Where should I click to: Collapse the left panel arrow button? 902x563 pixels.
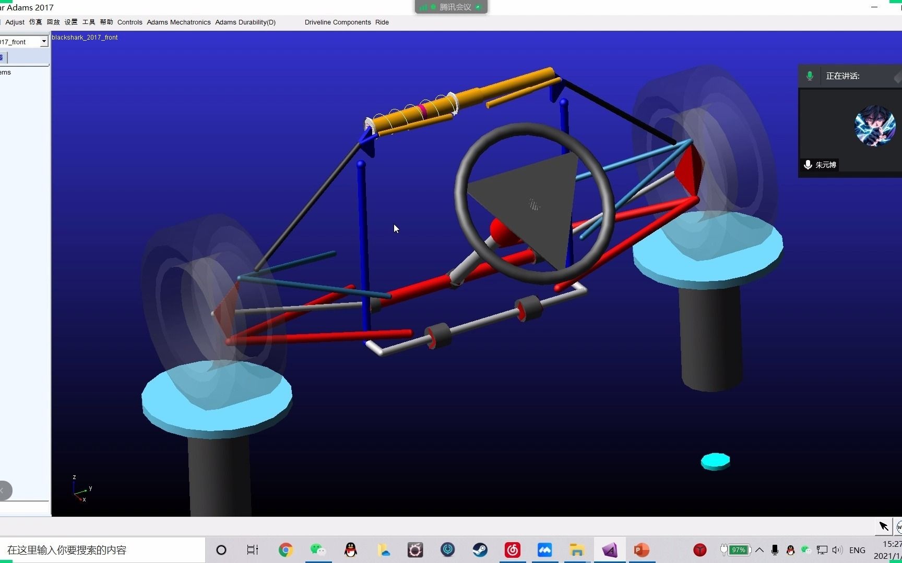(x=4, y=490)
